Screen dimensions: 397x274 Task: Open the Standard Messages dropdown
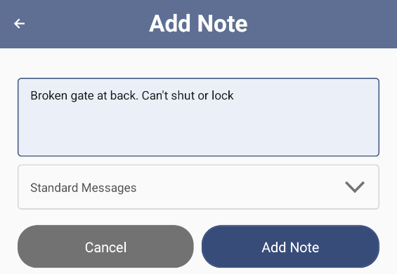pos(198,187)
